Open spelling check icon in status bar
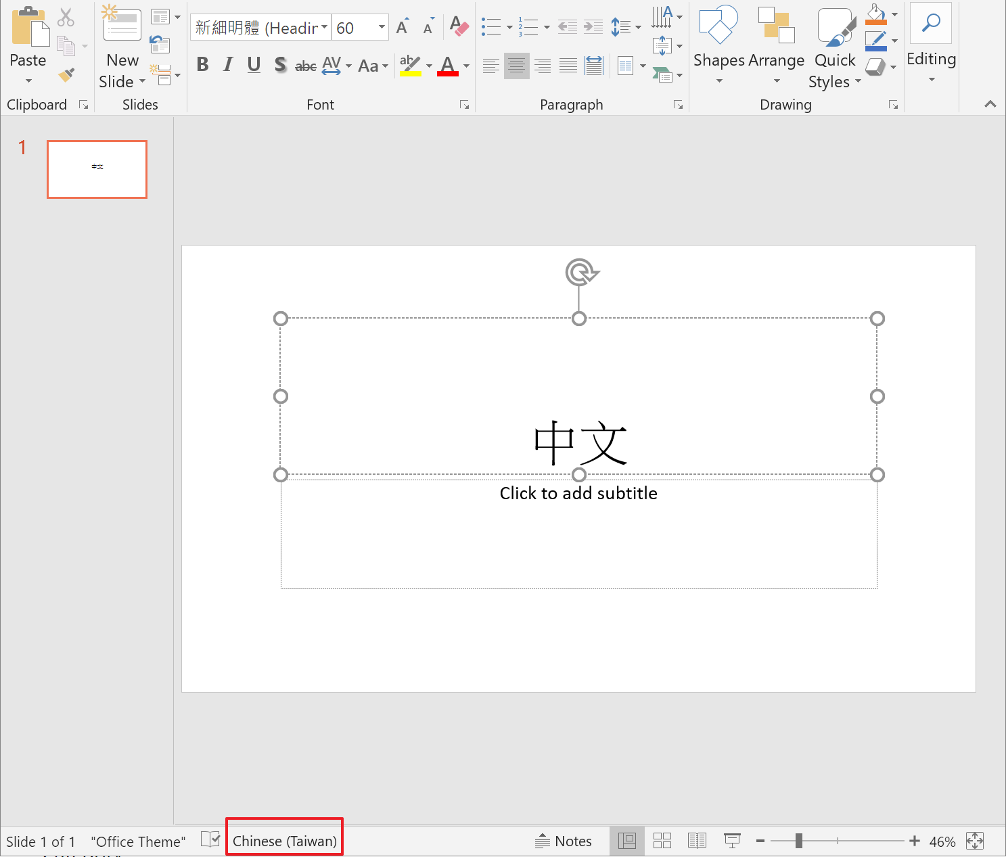This screenshot has width=1006, height=857. coord(210,840)
